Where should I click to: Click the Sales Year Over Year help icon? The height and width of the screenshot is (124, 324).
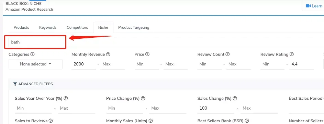66,98
